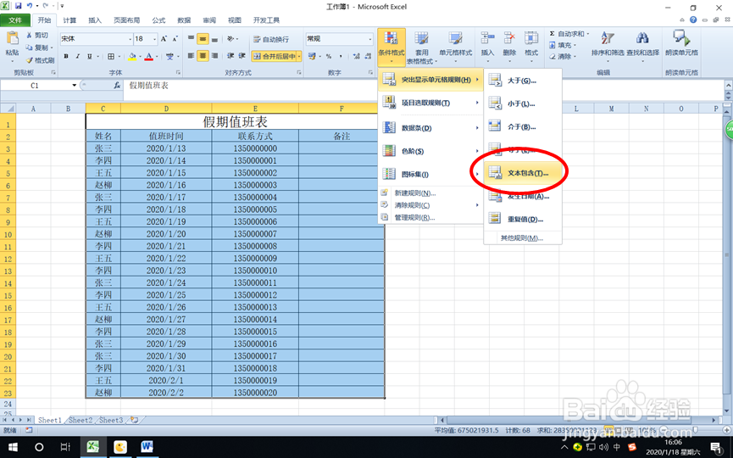Click the increase indent icon
The height and width of the screenshot is (458, 733).
242,56
